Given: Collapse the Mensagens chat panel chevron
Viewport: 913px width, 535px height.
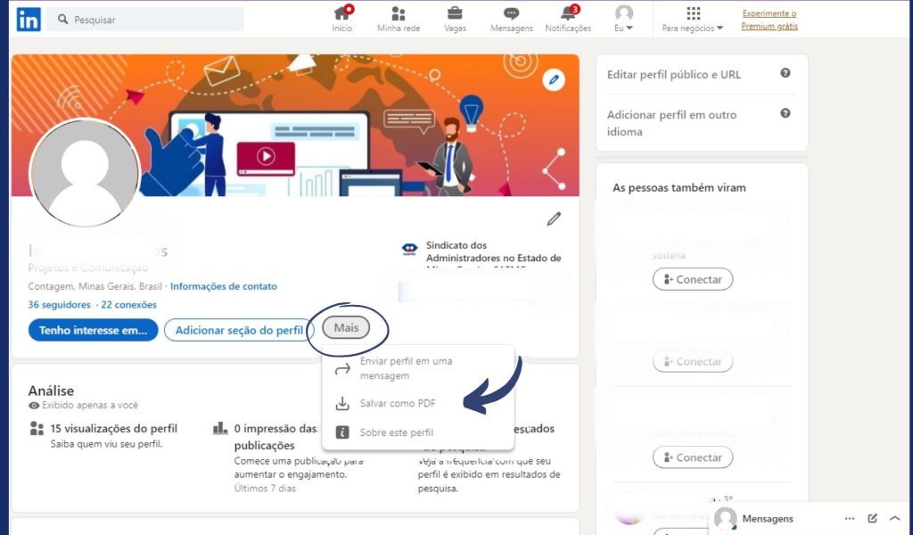Looking at the screenshot, I should click(895, 518).
